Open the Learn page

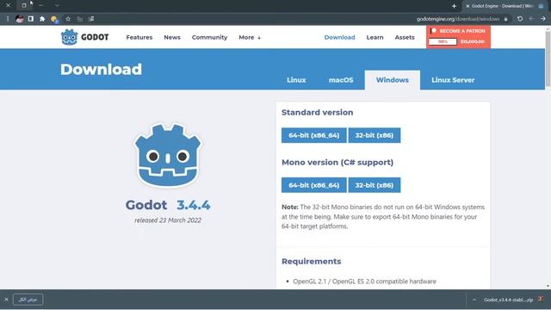click(x=375, y=37)
